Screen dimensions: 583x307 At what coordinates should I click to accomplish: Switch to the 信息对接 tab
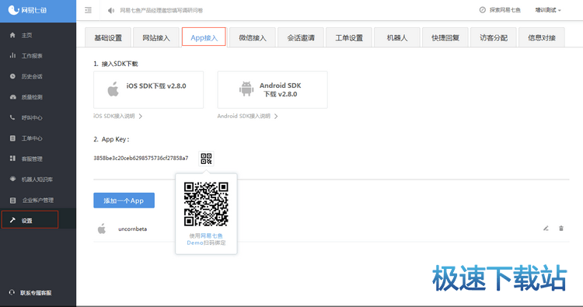click(x=541, y=37)
